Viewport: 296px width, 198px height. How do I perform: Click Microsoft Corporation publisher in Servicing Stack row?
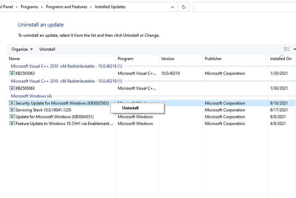pos(225,110)
